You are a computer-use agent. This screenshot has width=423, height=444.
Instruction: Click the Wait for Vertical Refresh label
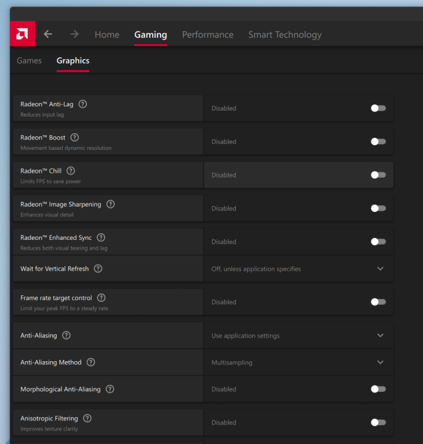tap(55, 269)
